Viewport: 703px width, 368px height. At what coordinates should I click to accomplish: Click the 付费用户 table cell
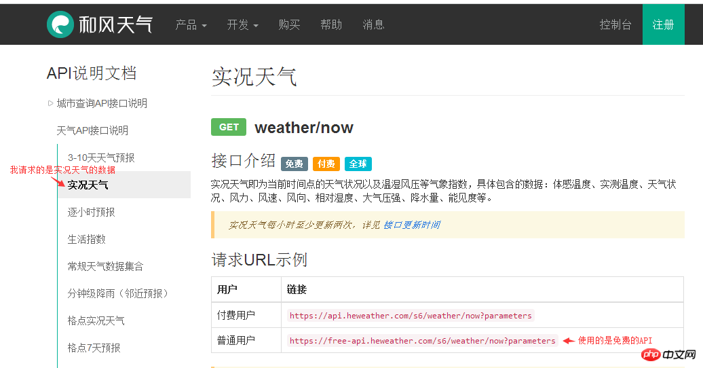point(246,316)
